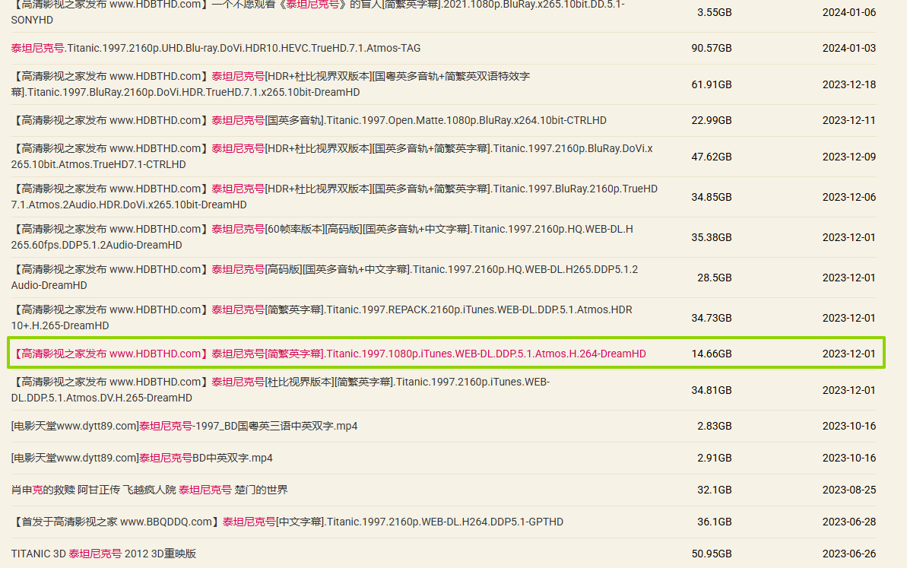The height and width of the screenshot is (568, 907).
Task: Click the date 2024-01-06
Action: [x=849, y=12]
